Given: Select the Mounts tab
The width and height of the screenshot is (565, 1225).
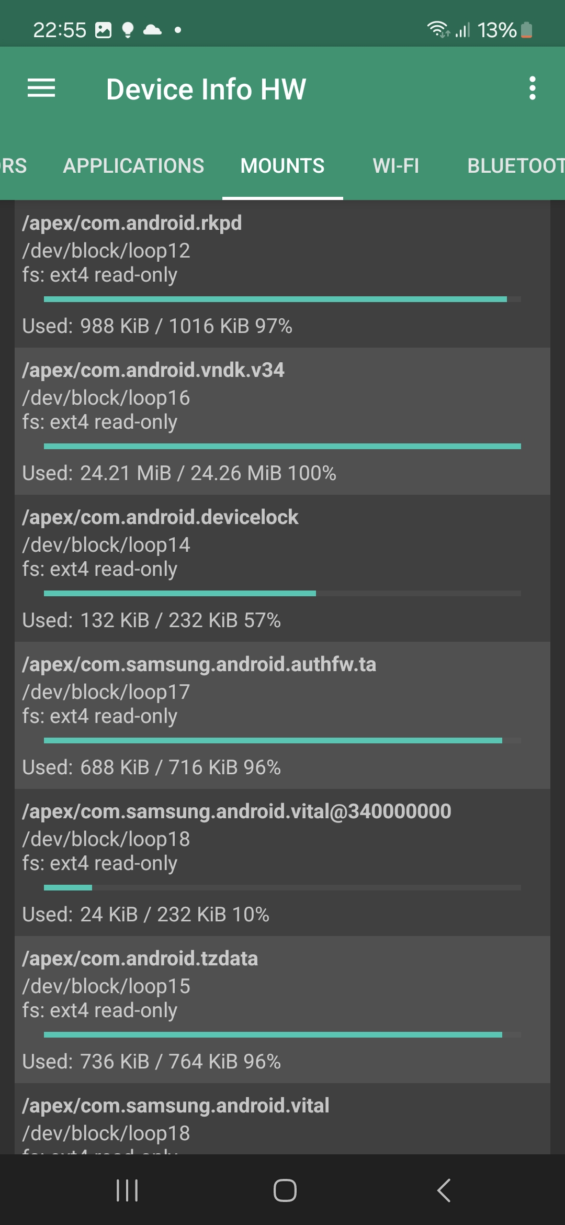Looking at the screenshot, I should [282, 166].
